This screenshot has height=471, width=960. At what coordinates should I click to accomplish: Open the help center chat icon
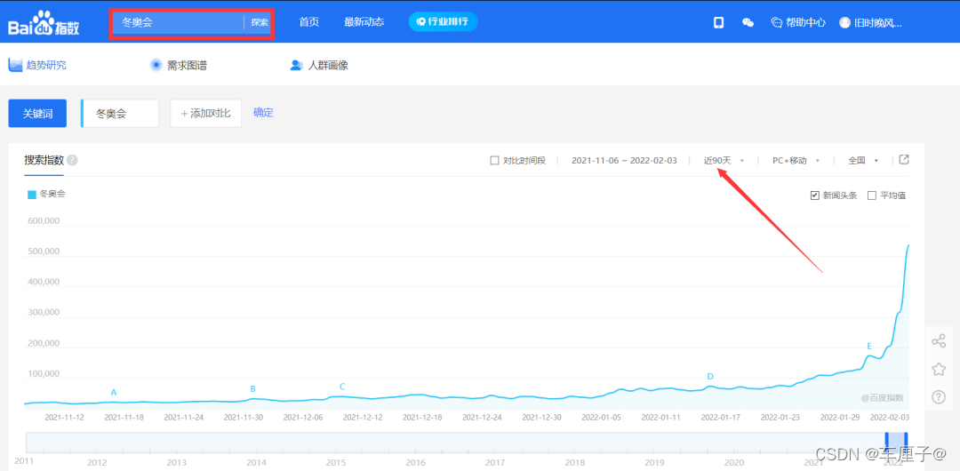(777, 23)
